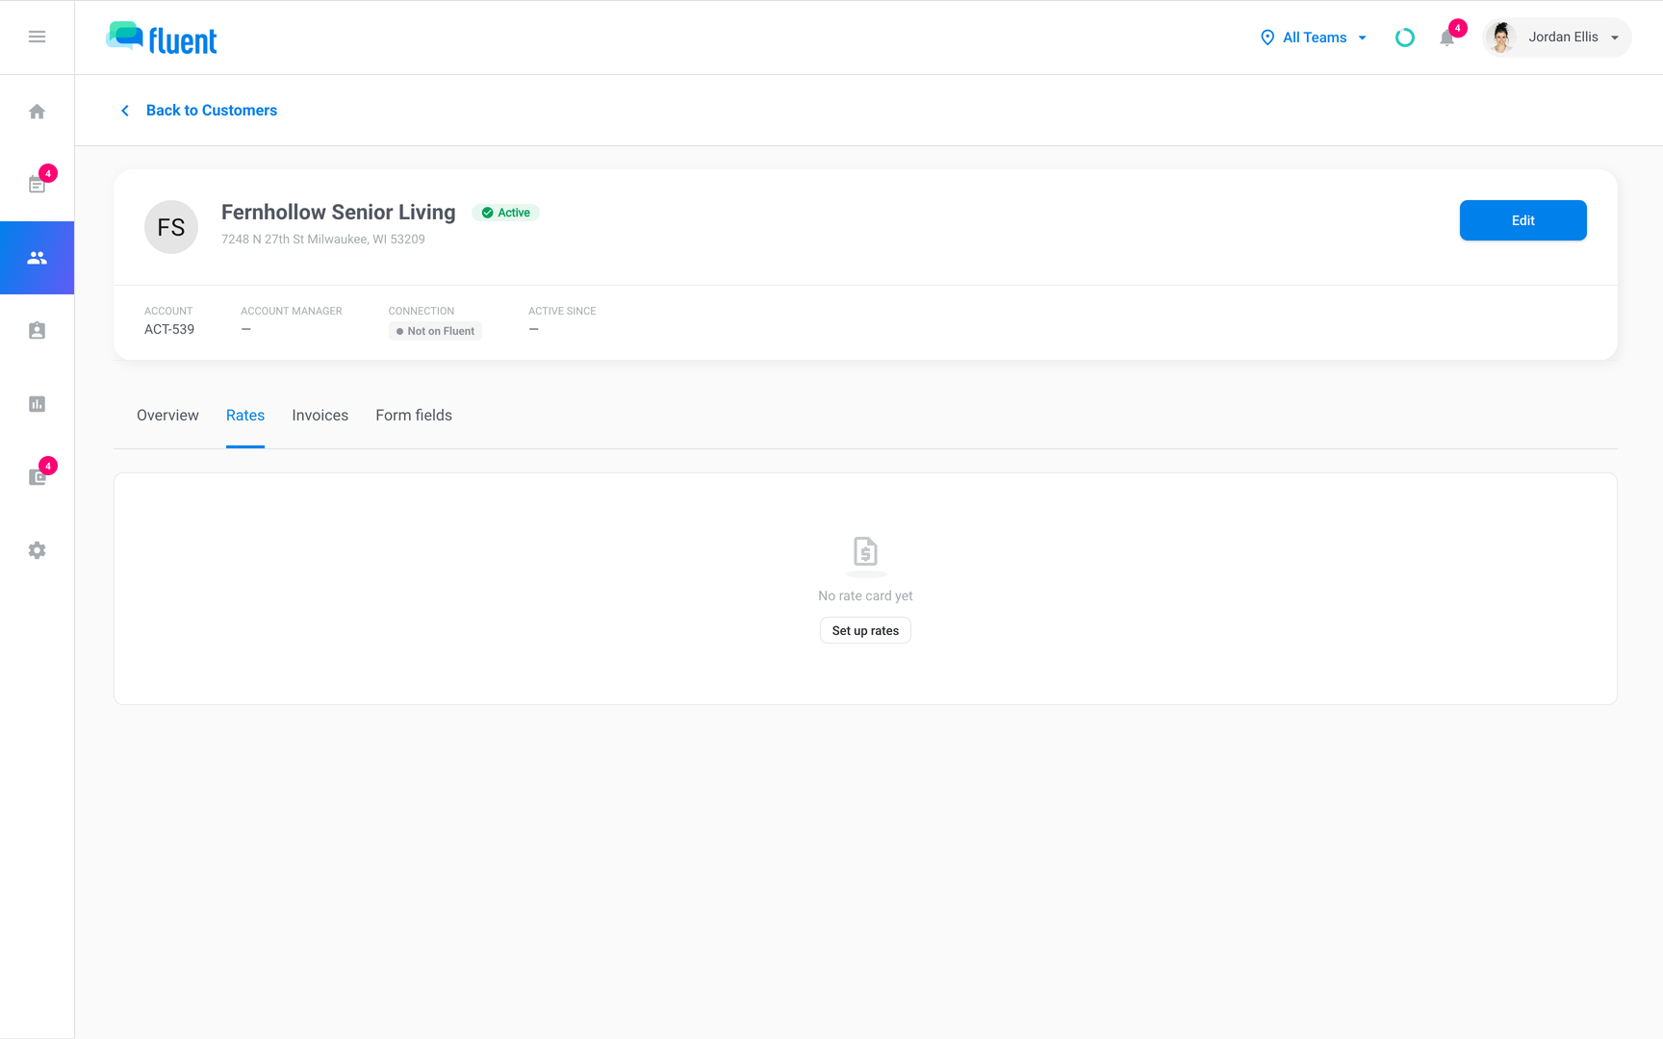This screenshot has height=1039, width=1663.
Task: Click the rate card document icon
Action: coord(865,552)
